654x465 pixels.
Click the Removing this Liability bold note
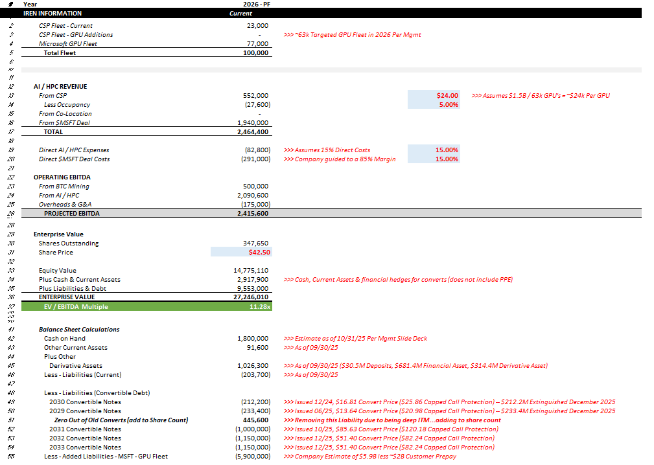(393, 420)
